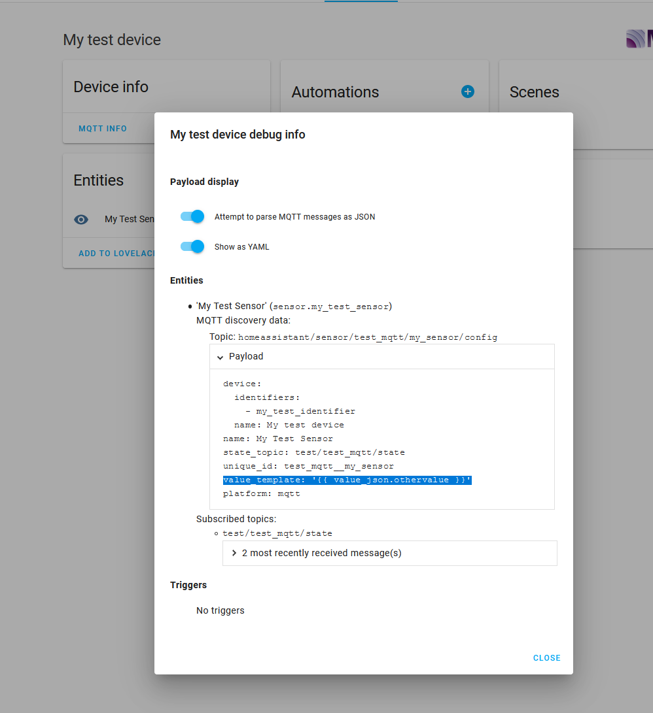The width and height of the screenshot is (653, 713).
Task: Select the highlighted value_template line
Action: 347,480
